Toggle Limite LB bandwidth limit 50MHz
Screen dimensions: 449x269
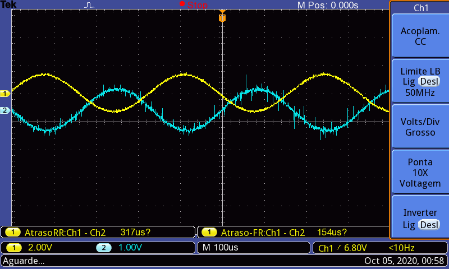click(420, 81)
